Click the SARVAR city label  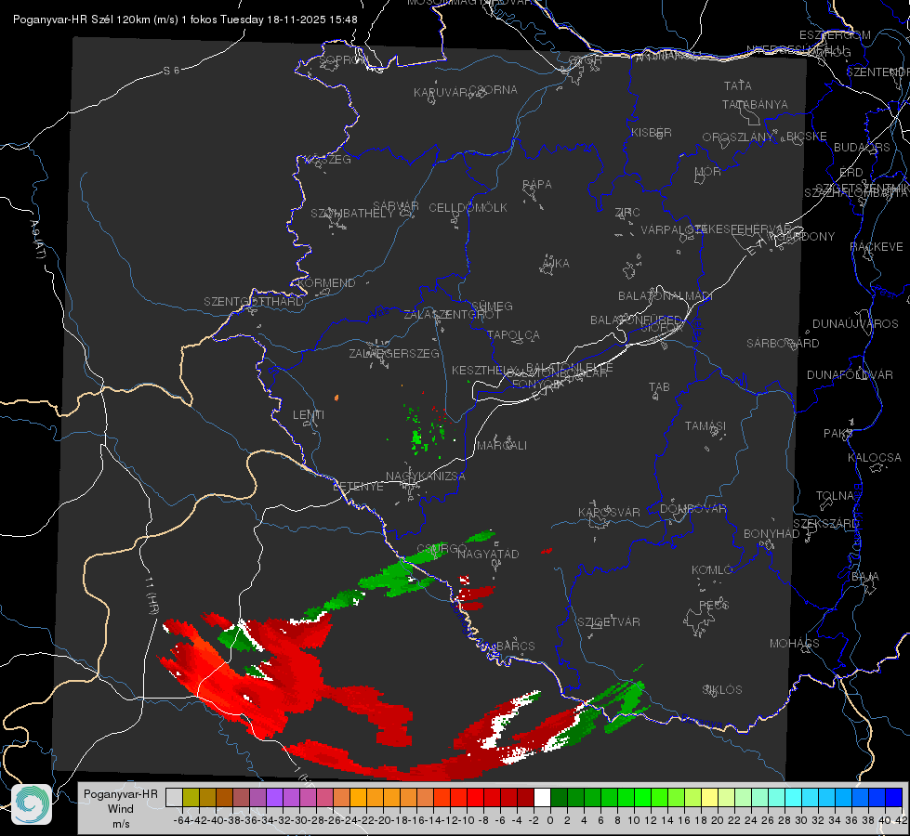click(395, 206)
